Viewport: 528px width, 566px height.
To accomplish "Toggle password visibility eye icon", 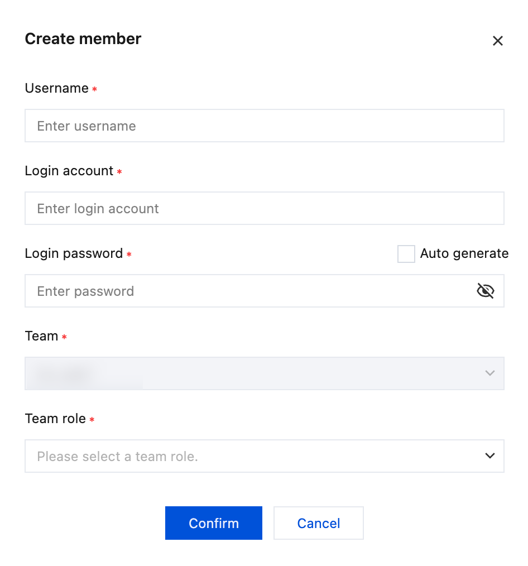I will (x=486, y=291).
